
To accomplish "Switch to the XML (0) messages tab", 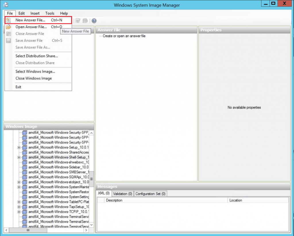I will tap(104, 193).
